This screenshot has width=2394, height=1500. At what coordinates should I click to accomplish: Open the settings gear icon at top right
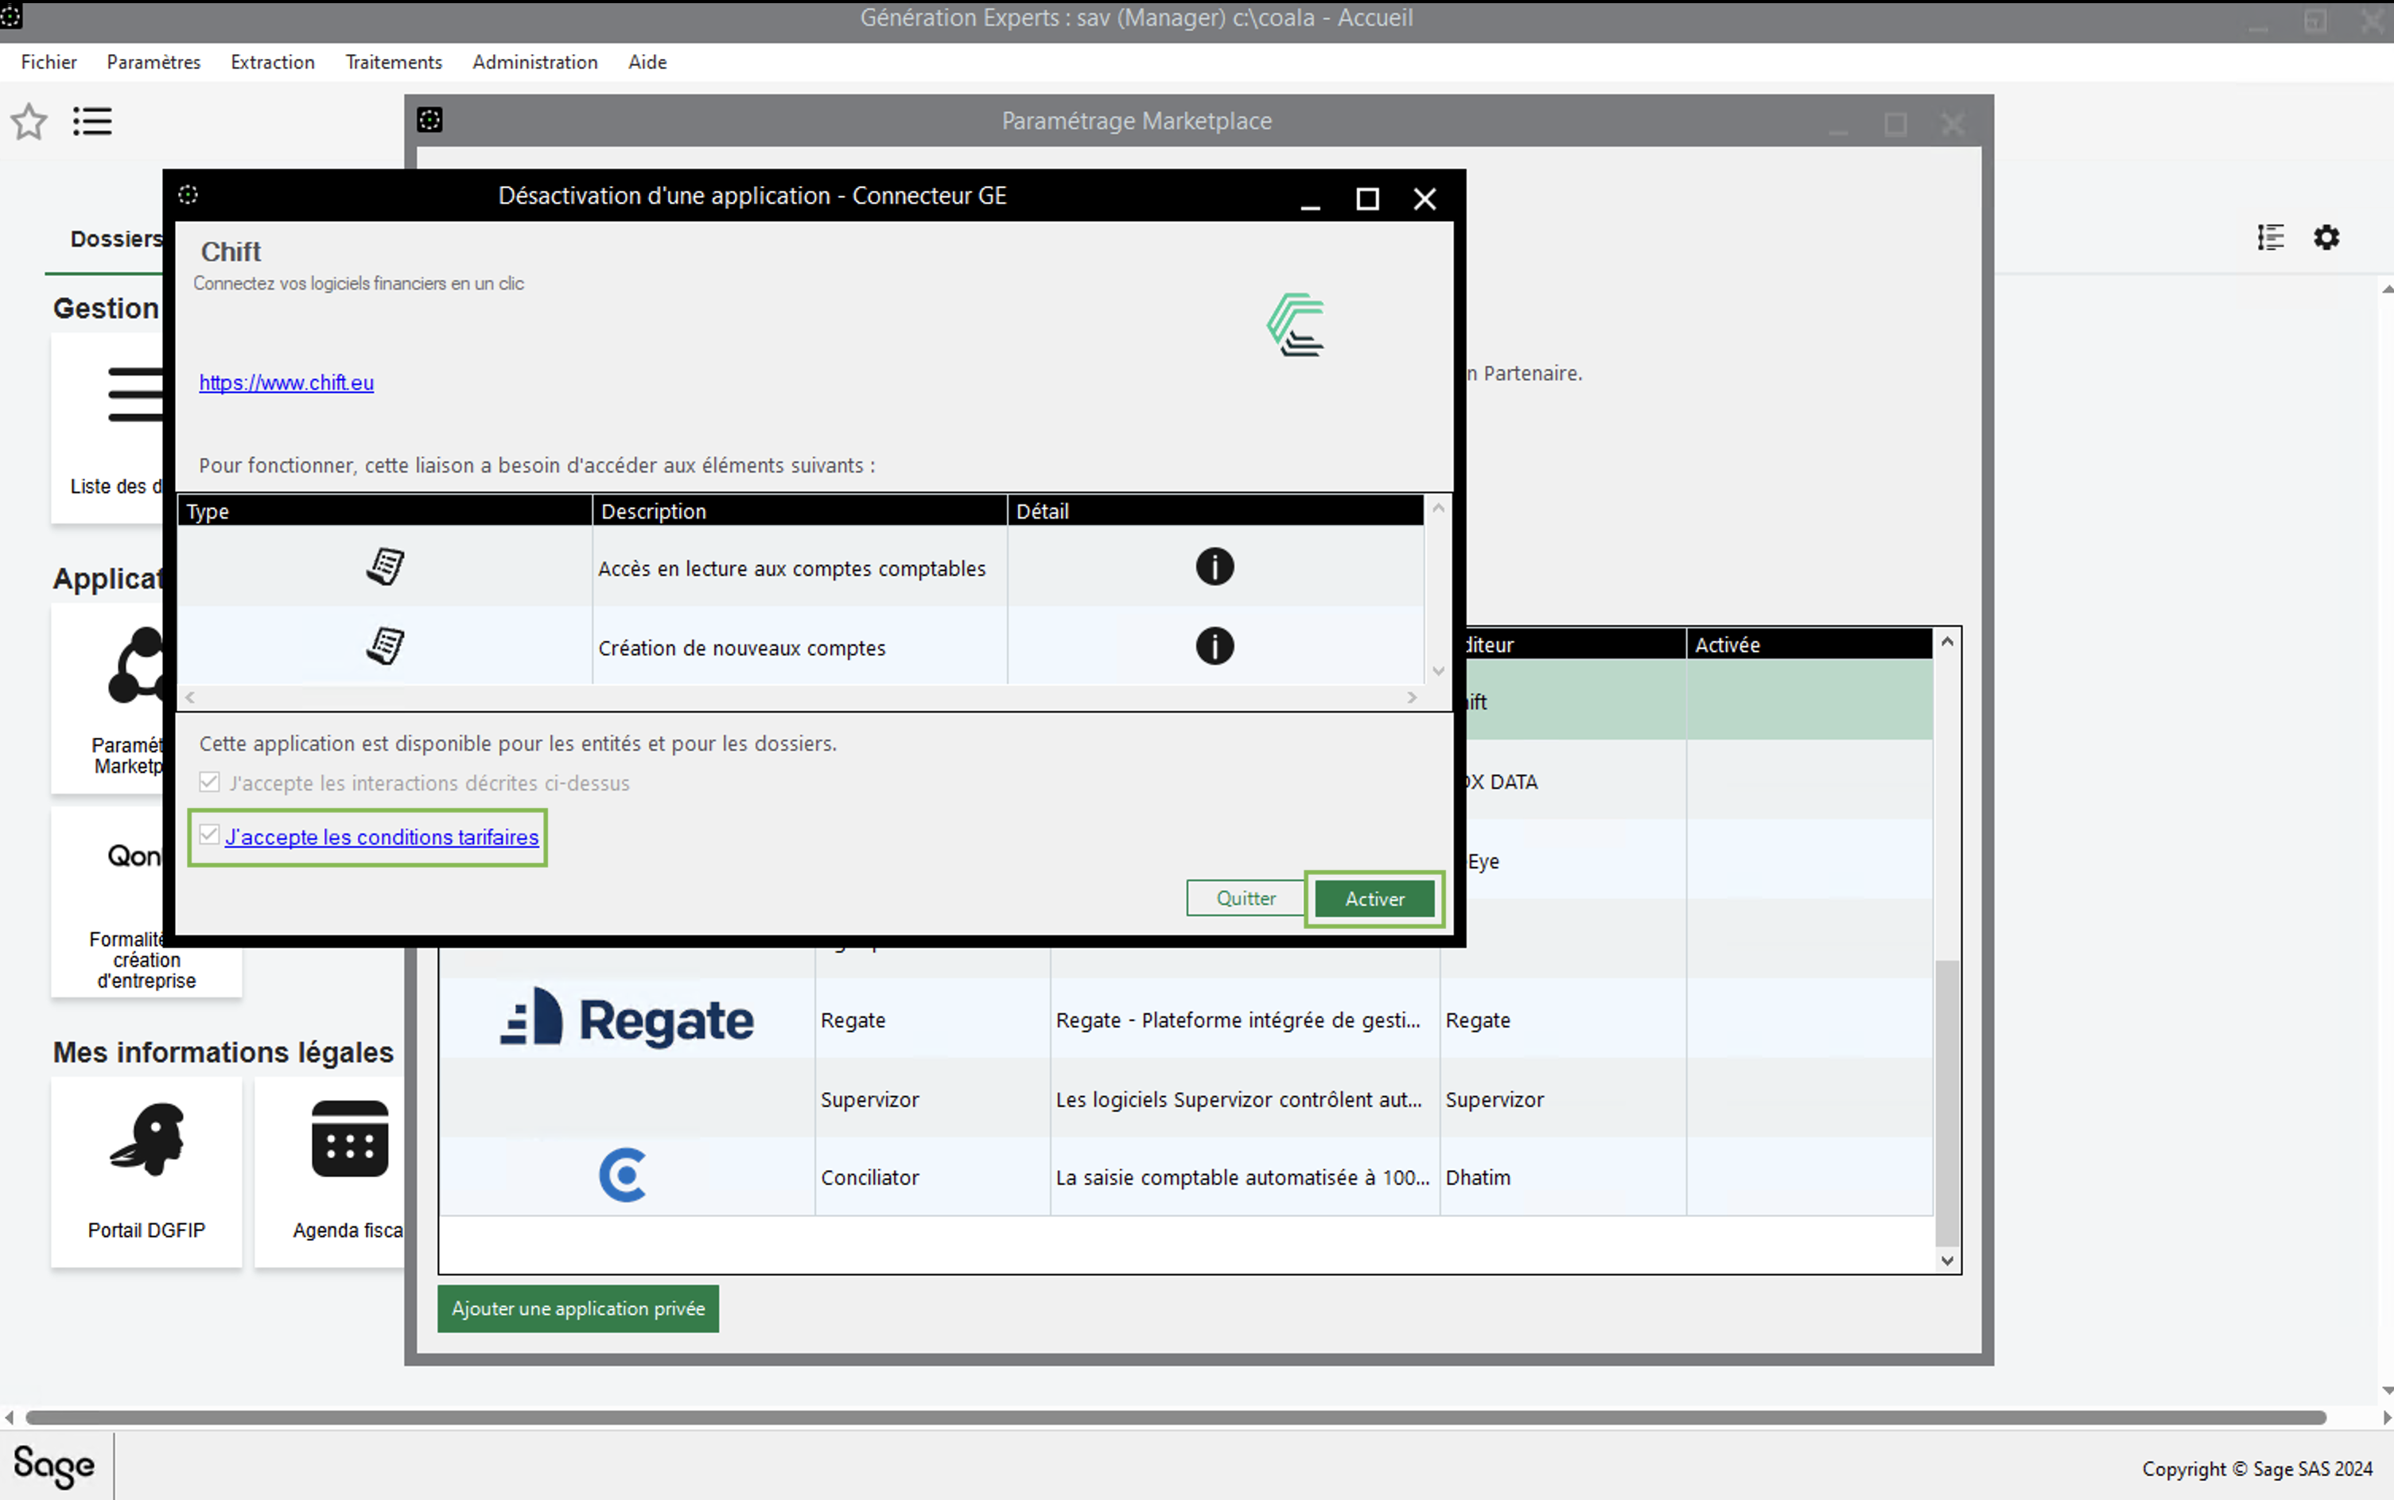coord(2326,238)
